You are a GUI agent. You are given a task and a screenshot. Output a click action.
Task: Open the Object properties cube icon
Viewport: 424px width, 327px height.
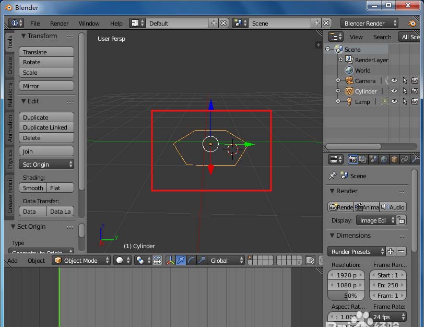pos(394,159)
